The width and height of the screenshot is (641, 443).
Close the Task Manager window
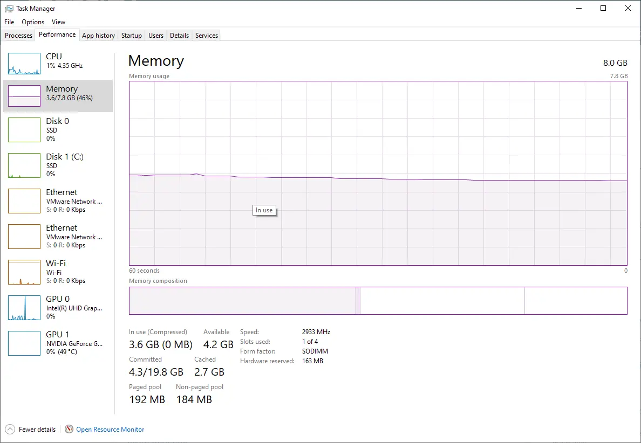tap(628, 8)
